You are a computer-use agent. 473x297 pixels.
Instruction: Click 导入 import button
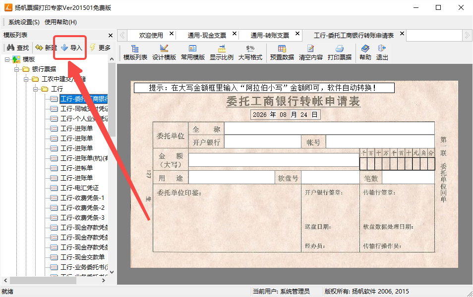tap(71, 48)
